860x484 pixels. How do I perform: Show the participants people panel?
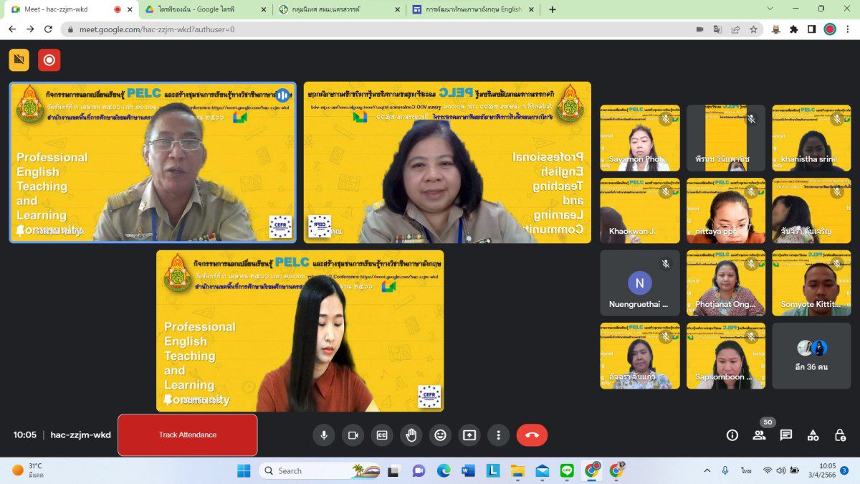(759, 435)
